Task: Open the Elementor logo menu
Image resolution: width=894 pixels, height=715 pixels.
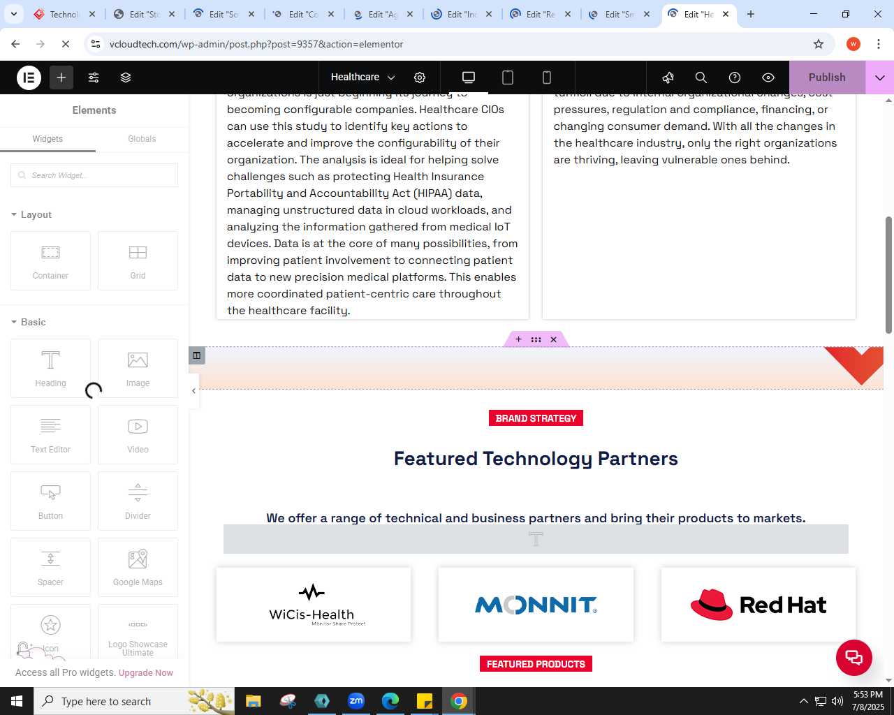Action: (29, 78)
